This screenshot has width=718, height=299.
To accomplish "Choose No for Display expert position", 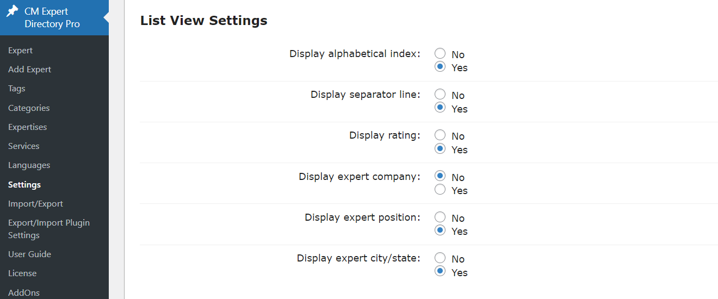I will (x=441, y=217).
